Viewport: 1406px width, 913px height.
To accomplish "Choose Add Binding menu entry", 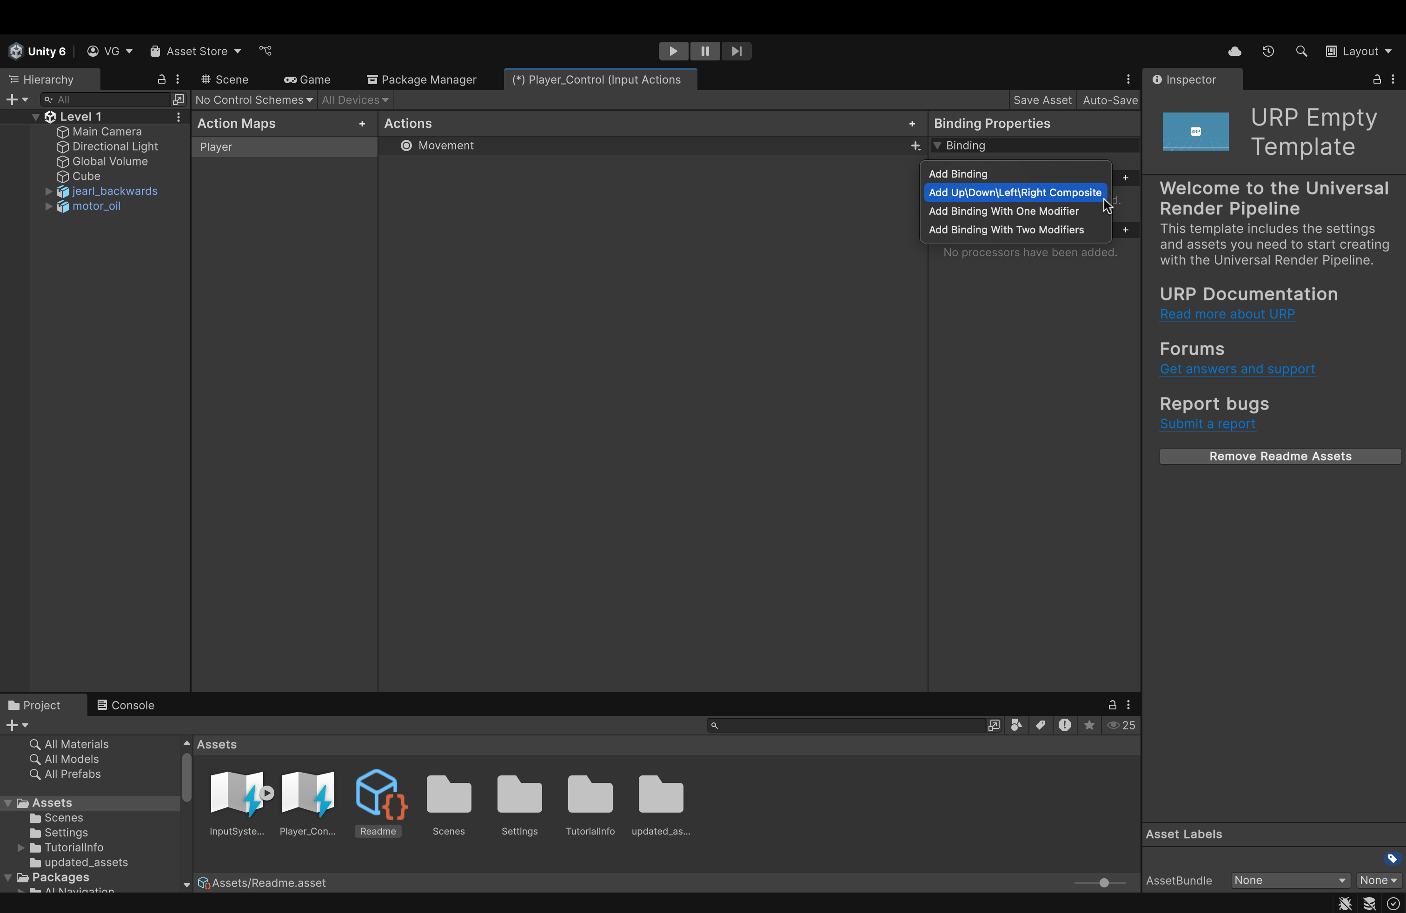I will (1015, 173).
